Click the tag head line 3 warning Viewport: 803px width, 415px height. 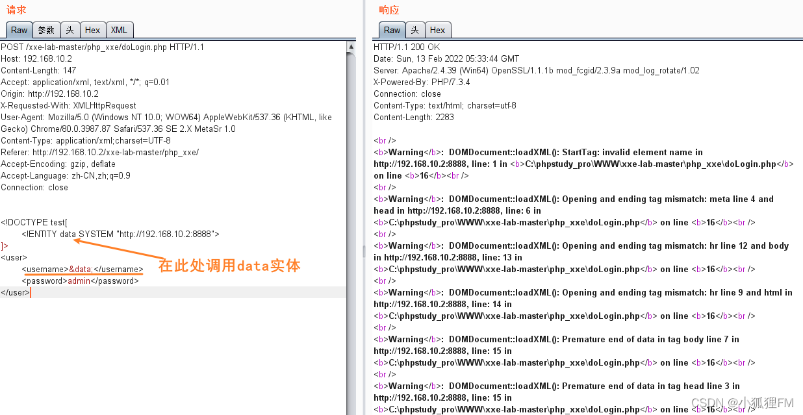(x=565, y=397)
